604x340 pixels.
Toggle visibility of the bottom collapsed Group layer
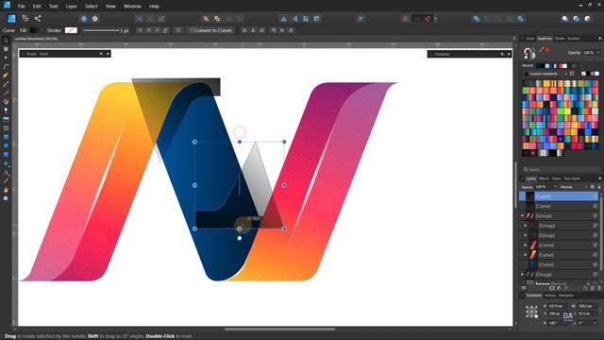(595, 275)
